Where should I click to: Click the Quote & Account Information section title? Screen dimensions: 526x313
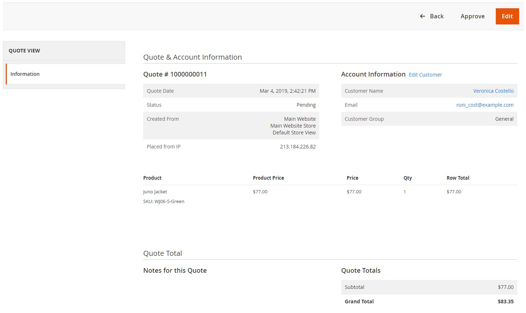pos(192,57)
